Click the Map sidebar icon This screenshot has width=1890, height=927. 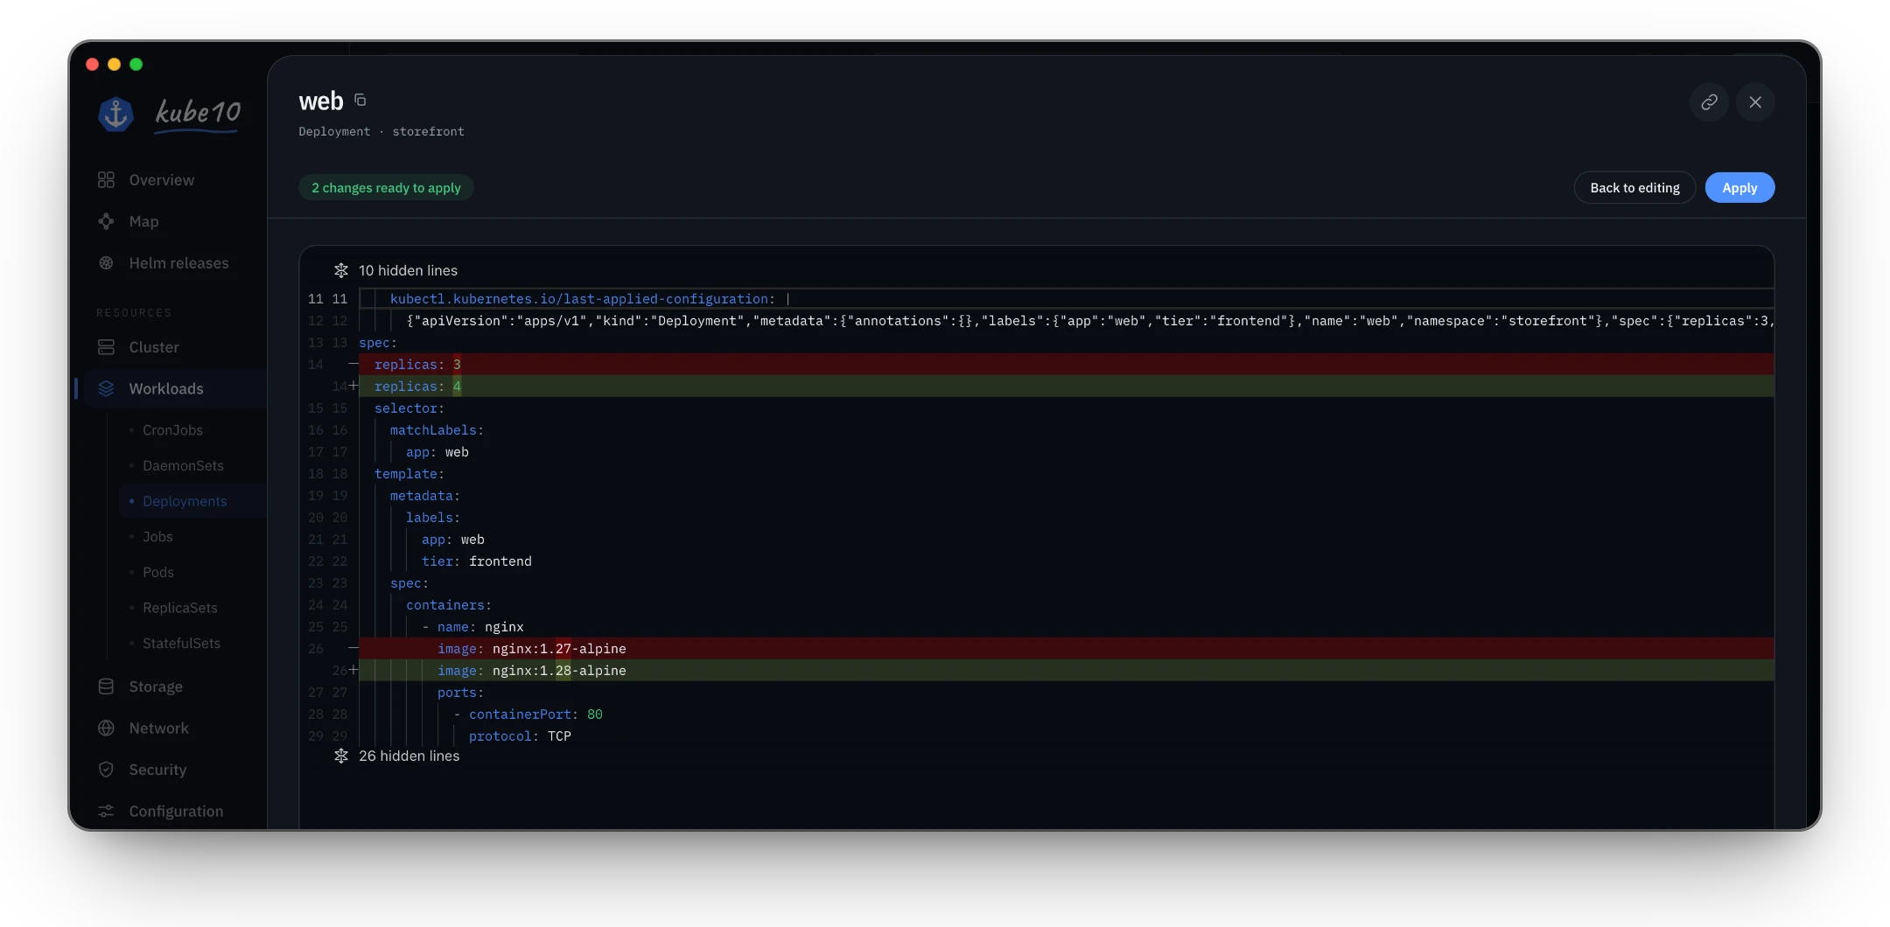point(106,222)
